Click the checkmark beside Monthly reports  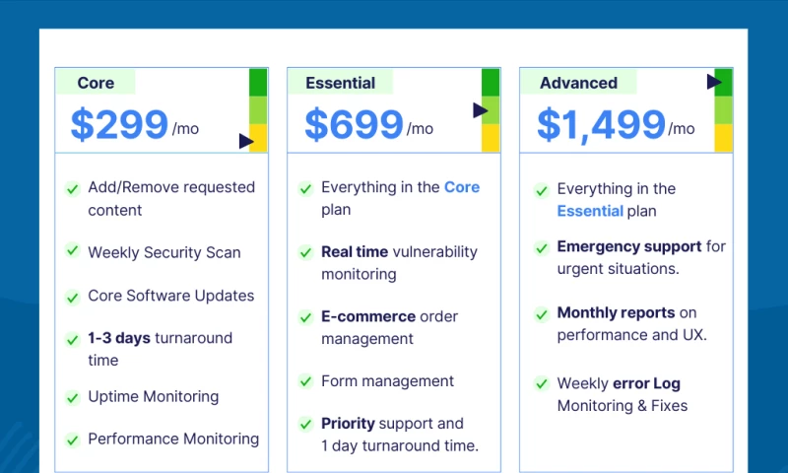click(x=541, y=314)
